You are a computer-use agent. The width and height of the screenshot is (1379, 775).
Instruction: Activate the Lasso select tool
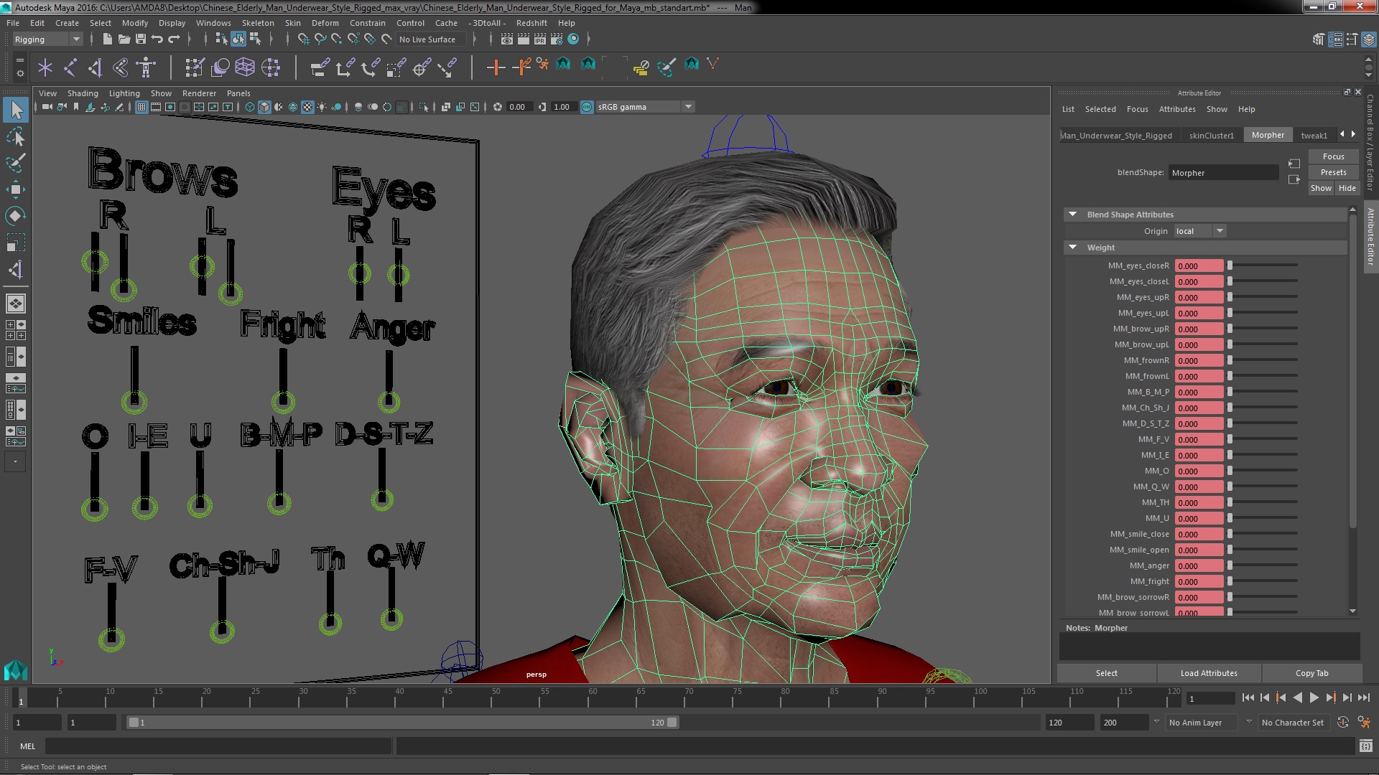pyautogui.click(x=16, y=136)
